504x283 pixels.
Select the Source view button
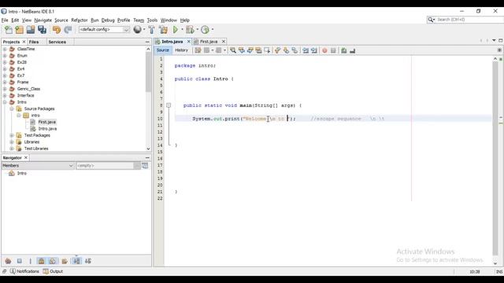(163, 50)
